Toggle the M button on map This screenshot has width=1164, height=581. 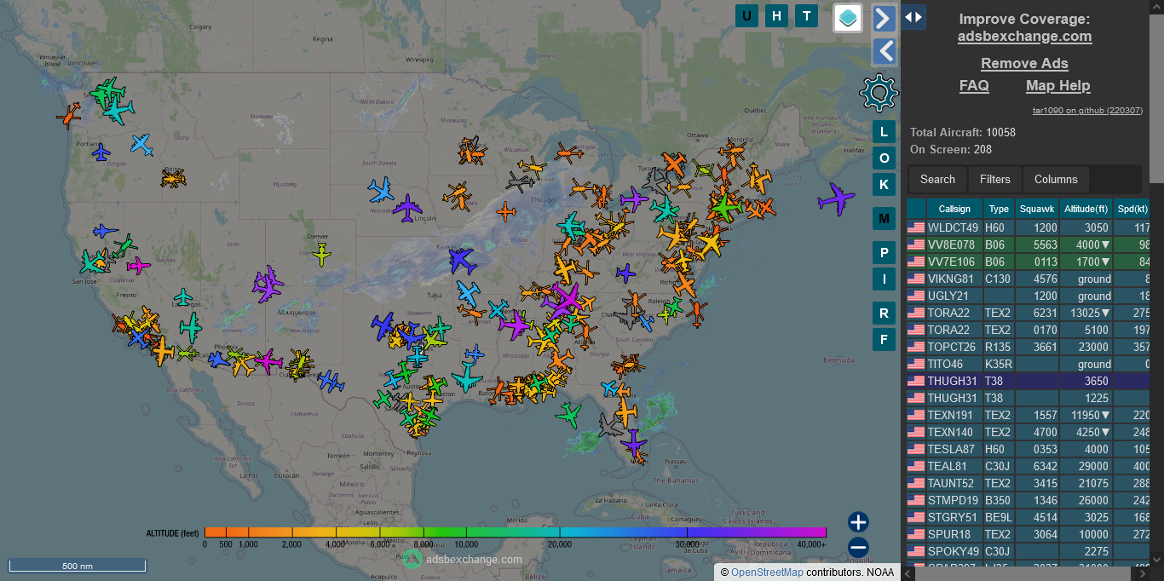(884, 219)
